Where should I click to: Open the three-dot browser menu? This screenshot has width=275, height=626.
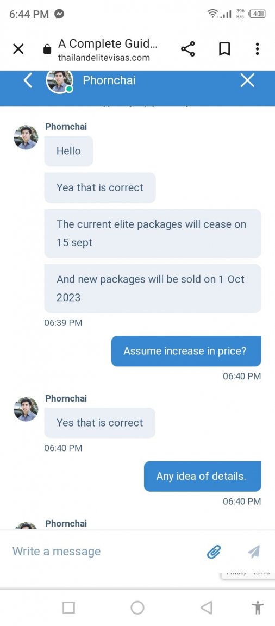point(257,49)
